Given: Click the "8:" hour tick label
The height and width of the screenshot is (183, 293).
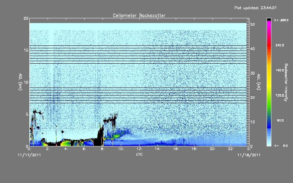Looking at the screenshot, I should [x=103, y=149].
